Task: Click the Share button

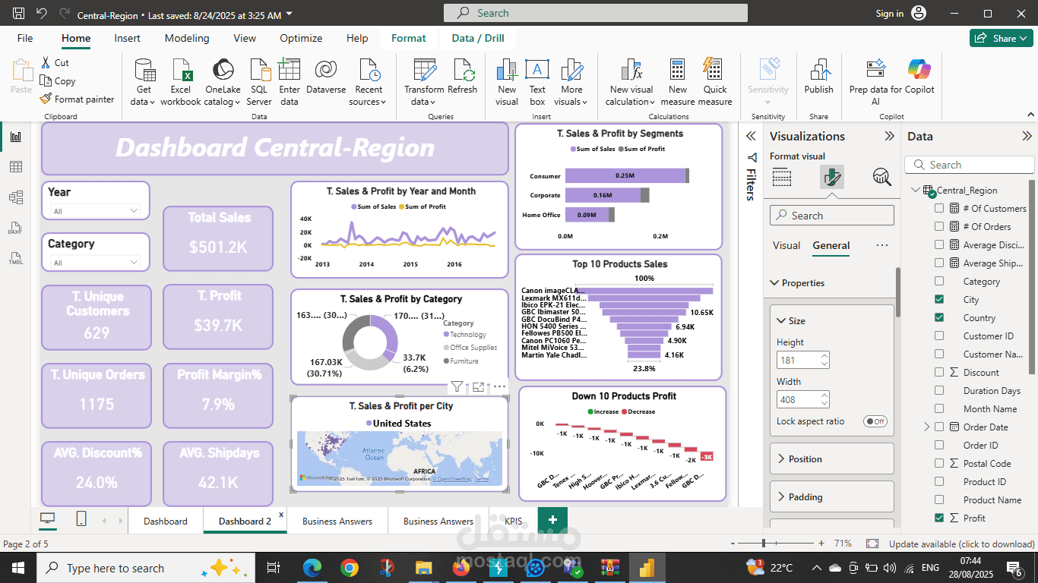Action: (x=1001, y=38)
